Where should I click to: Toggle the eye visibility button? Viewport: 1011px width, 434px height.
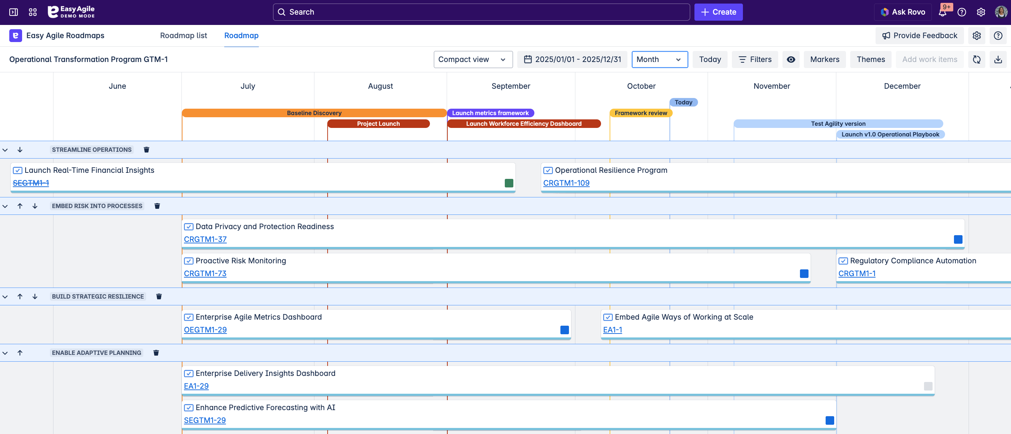pos(791,59)
